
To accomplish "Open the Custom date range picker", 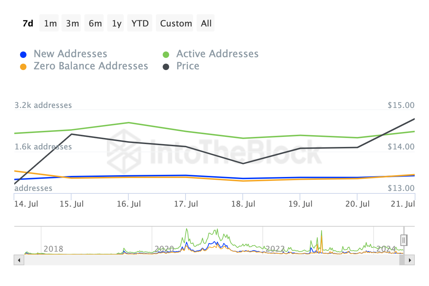I will 176,23.
